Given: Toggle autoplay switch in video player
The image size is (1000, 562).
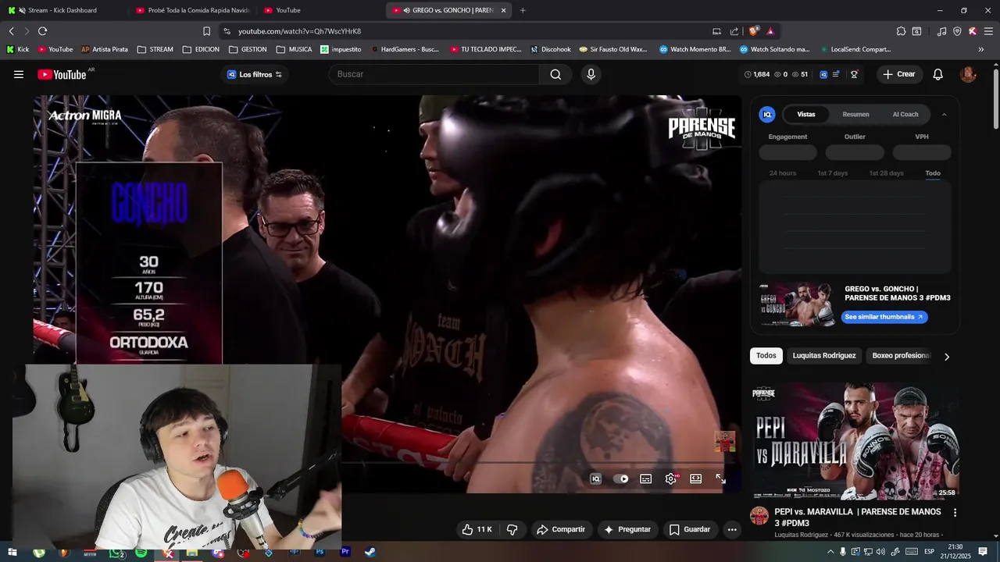Looking at the screenshot, I should coord(621,478).
